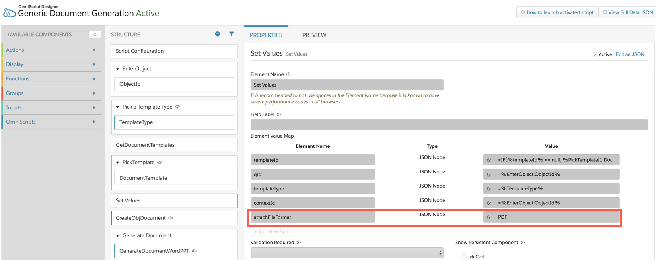Click the empty Field Label input
This screenshot has width=656, height=260.
tap(449, 125)
